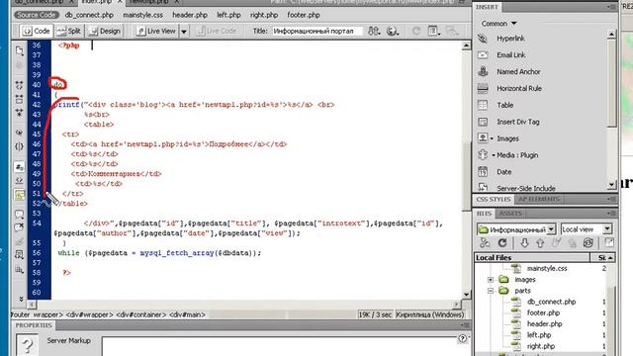Image resolution: width=633 pixels, height=356 pixels.
Task: Switch to Split view
Action: (68, 31)
